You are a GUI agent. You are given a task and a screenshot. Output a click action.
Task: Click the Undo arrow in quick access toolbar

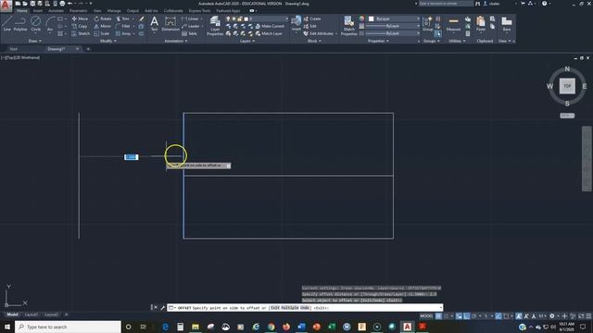click(x=69, y=4)
